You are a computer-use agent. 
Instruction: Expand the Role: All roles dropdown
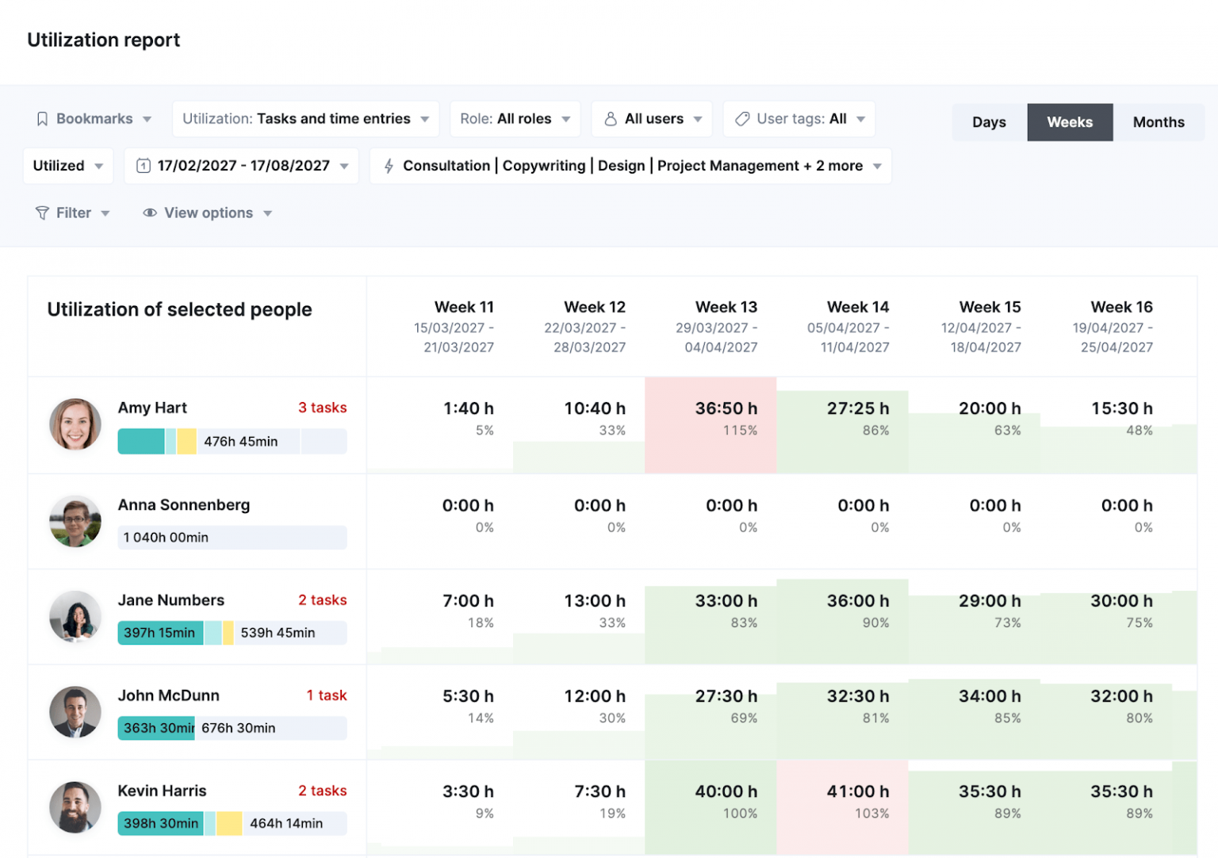pos(515,118)
